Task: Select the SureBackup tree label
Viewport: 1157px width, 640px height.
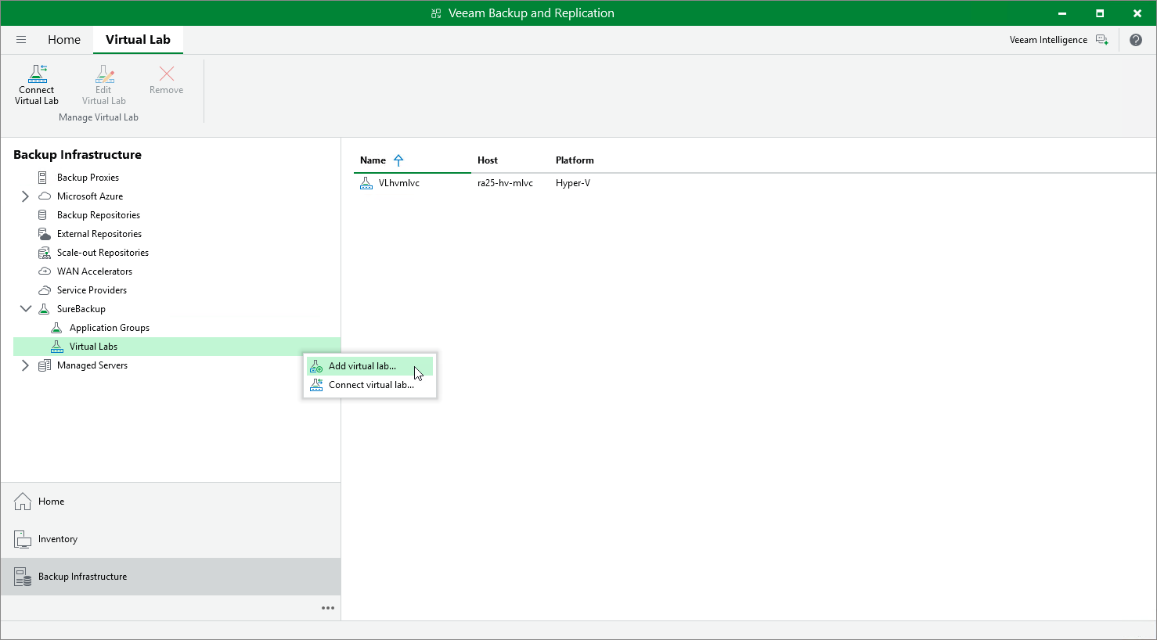Action: tap(81, 309)
